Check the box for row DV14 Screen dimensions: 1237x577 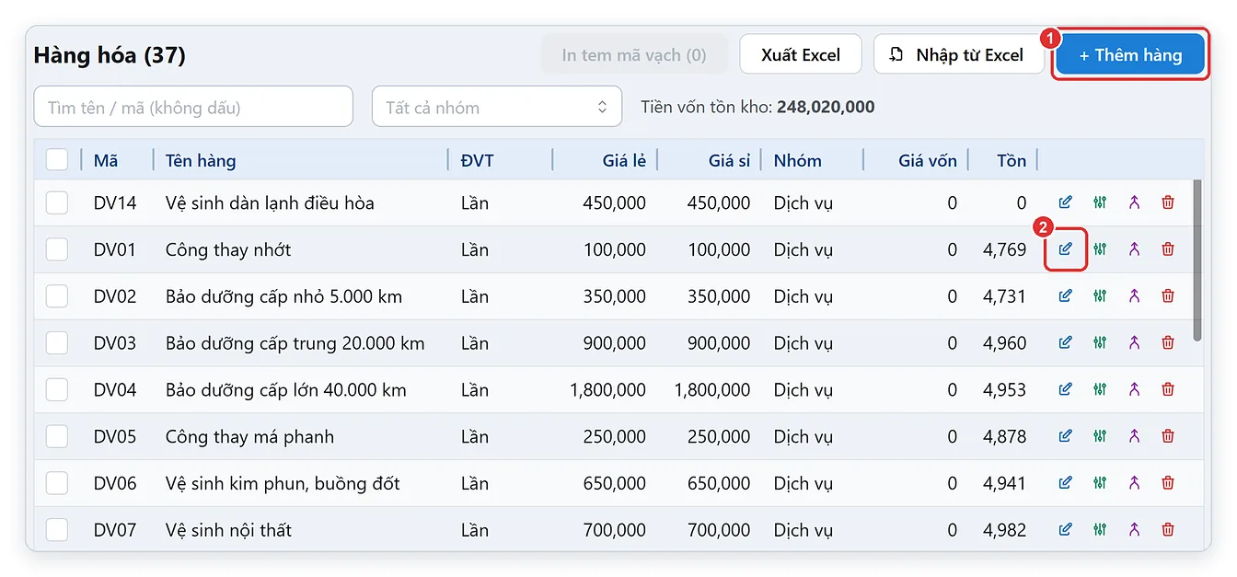click(x=57, y=202)
